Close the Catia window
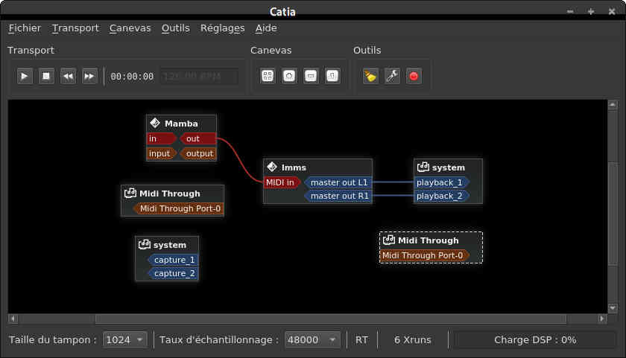 [612, 12]
